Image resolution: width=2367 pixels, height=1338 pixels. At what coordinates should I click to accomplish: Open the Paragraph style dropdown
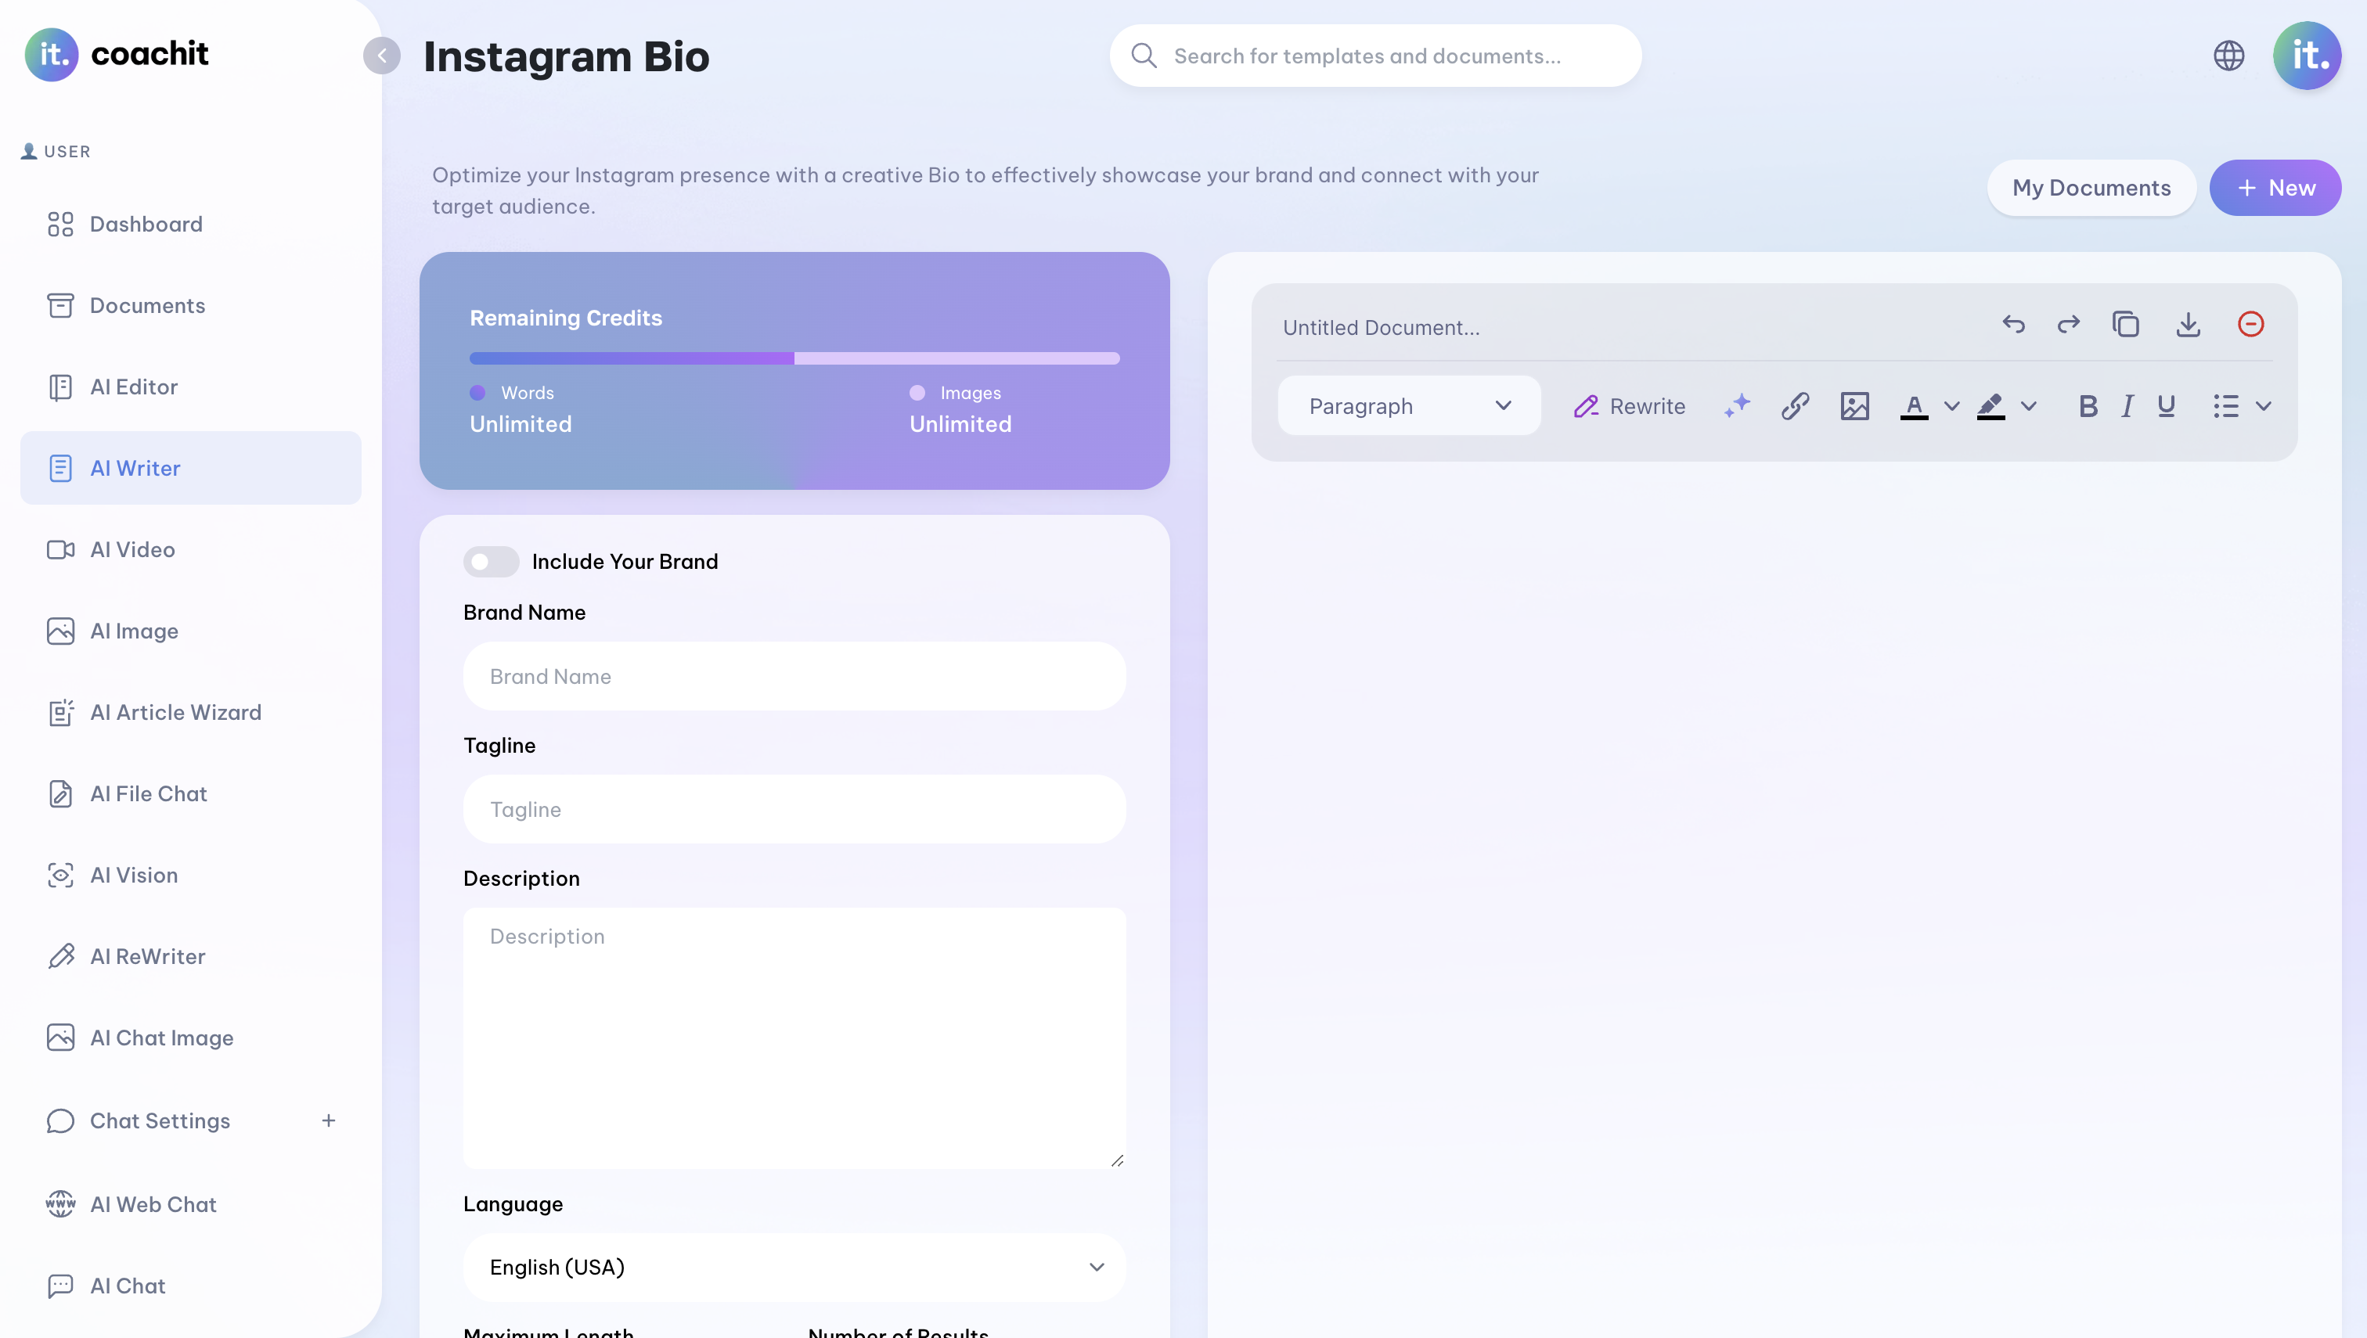point(1408,406)
